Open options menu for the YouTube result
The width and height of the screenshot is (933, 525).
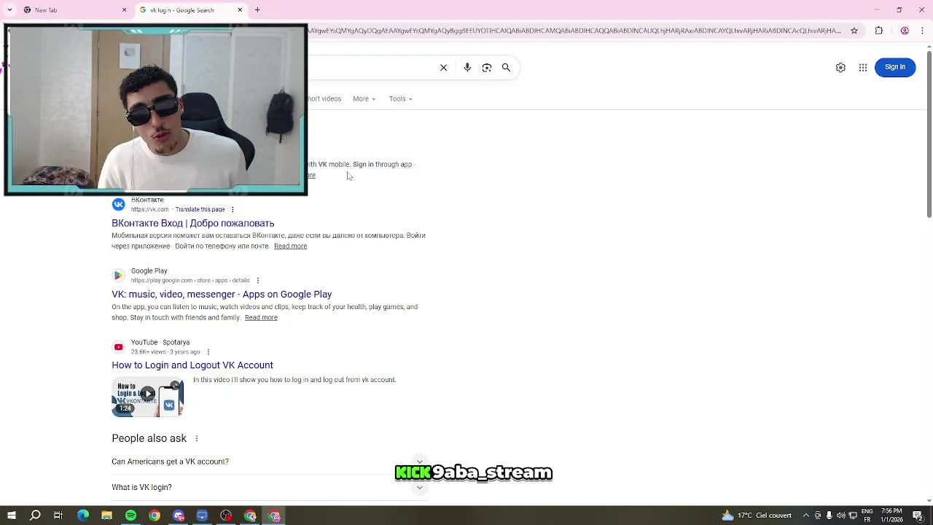(x=208, y=352)
